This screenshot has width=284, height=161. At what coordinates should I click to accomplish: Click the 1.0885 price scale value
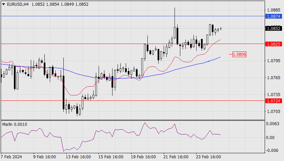tap(274, 10)
